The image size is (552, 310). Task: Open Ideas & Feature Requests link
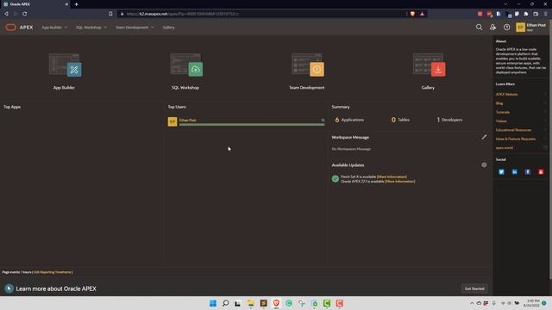[516, 139]
